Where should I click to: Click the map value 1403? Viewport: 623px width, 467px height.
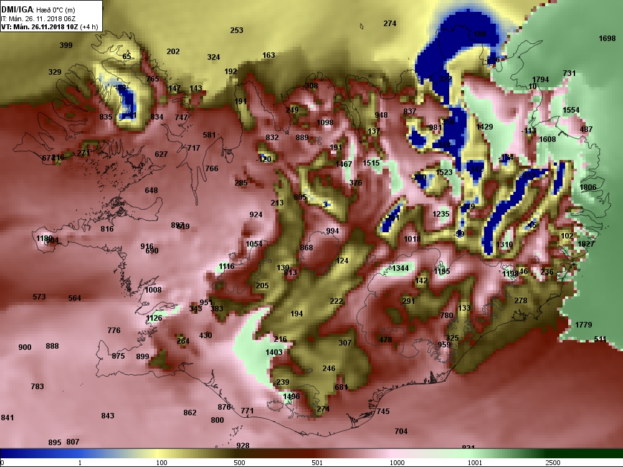274,352
